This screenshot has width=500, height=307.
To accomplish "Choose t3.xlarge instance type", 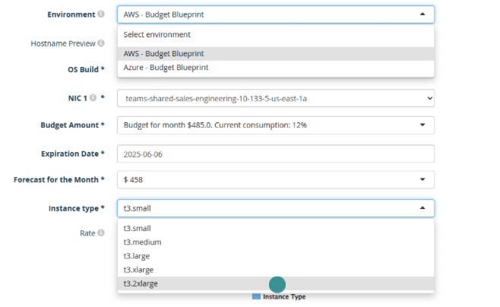I will pos(276,270).
